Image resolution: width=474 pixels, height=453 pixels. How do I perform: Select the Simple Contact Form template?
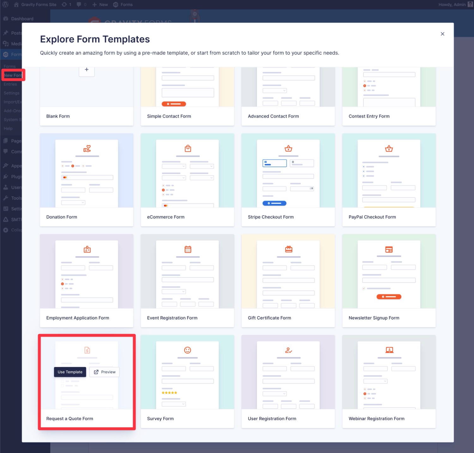[187, 96]
